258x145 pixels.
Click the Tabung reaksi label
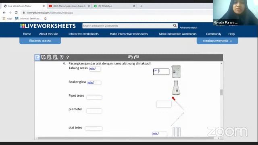pos(79,68)
